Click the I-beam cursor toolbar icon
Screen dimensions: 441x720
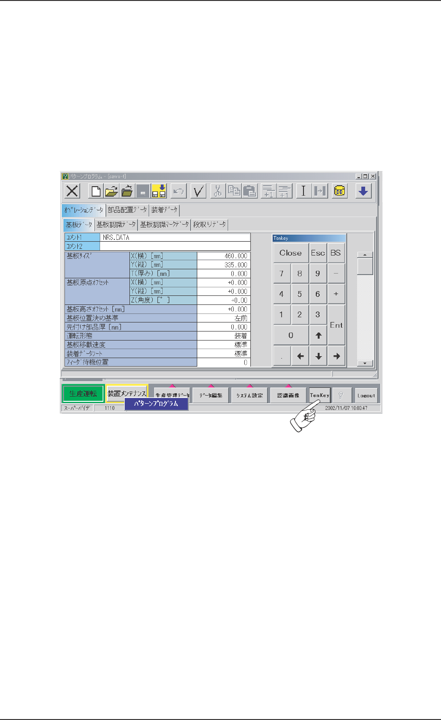(x=304, y=191)
